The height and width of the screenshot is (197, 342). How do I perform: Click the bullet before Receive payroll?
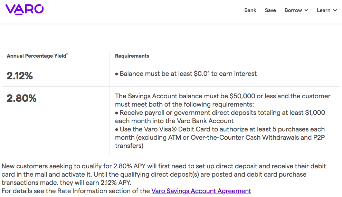point(117,113)
